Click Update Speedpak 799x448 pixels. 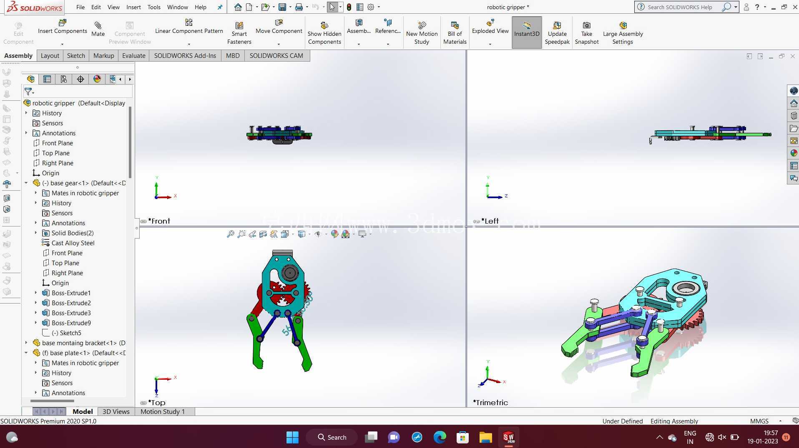point(557,33)
